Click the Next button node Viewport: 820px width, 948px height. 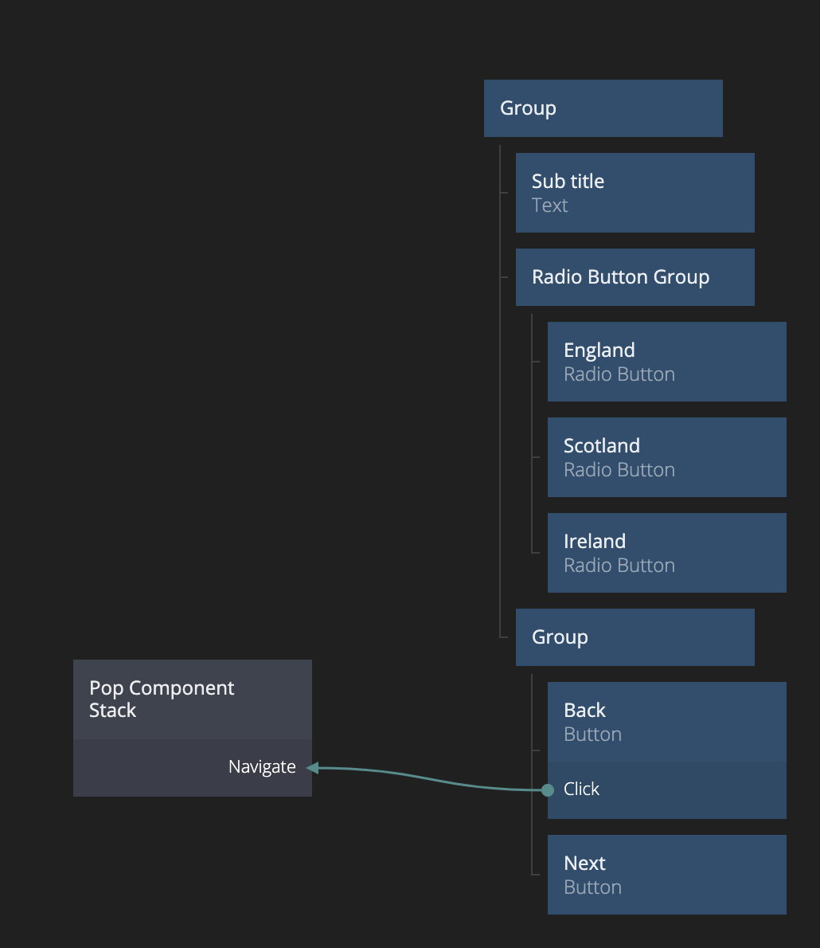point(666,874)
